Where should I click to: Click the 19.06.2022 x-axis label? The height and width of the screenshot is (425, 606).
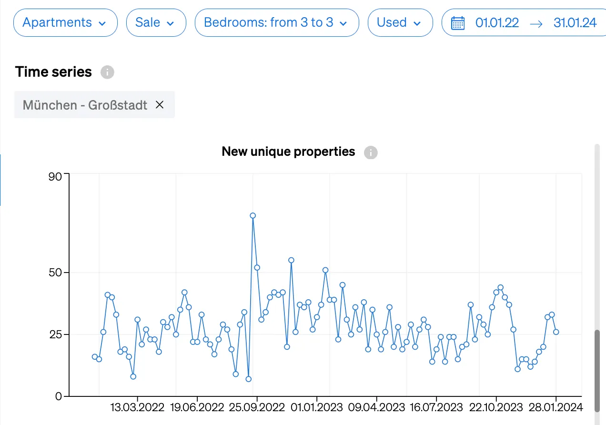[x=197, y=407]
